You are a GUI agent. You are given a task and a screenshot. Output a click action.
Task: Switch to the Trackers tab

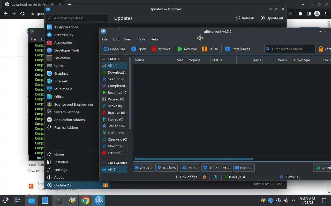click(167, 168)
